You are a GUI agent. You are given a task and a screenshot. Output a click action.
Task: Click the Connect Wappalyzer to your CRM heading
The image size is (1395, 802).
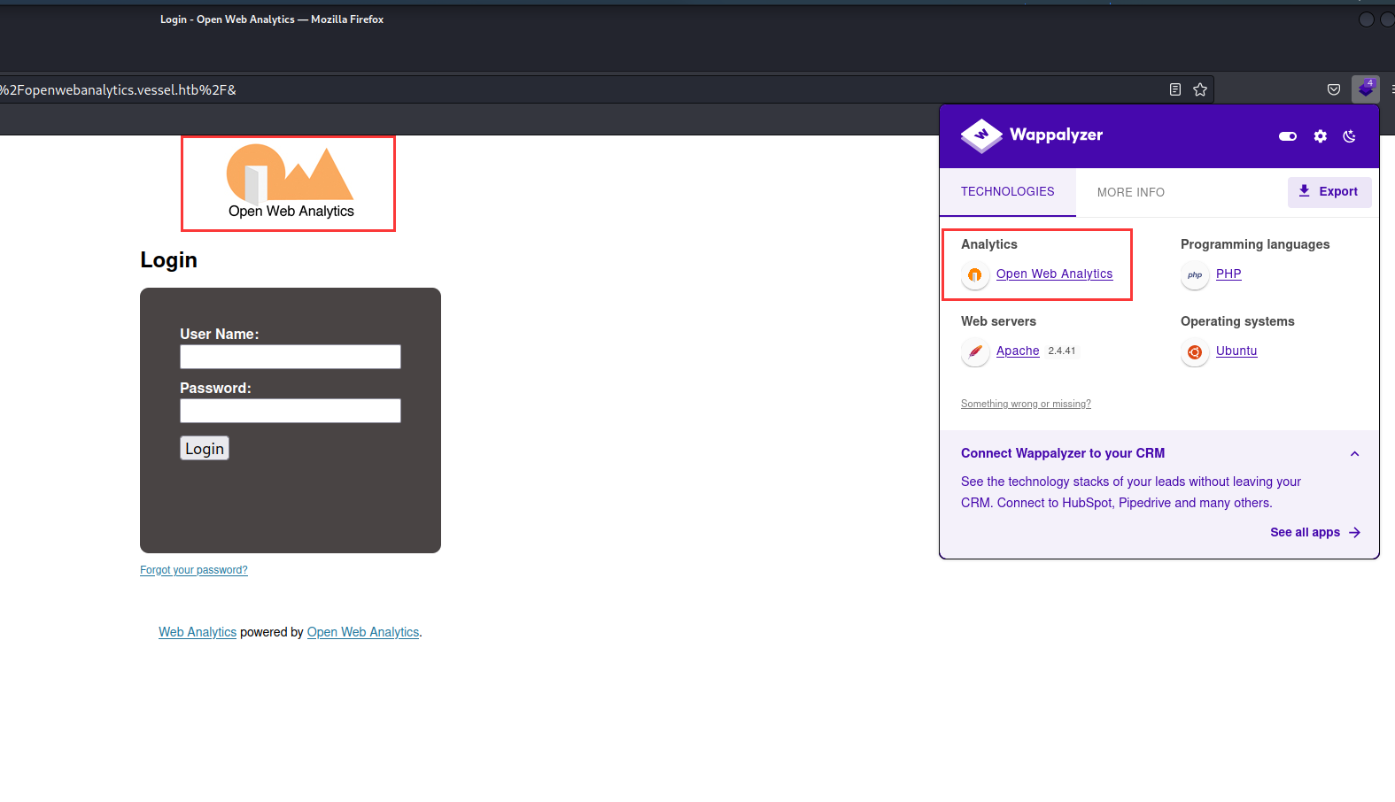(x=1063, y=453)
